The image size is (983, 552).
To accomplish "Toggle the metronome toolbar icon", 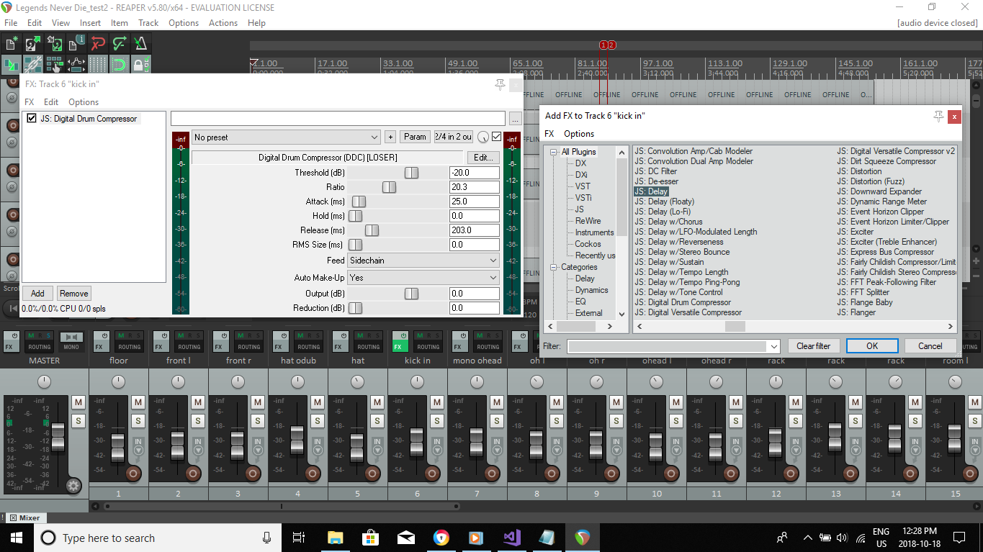I will coord(141,44).
